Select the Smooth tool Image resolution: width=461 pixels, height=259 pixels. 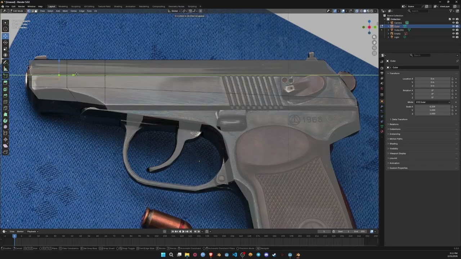tap(5, 127)
